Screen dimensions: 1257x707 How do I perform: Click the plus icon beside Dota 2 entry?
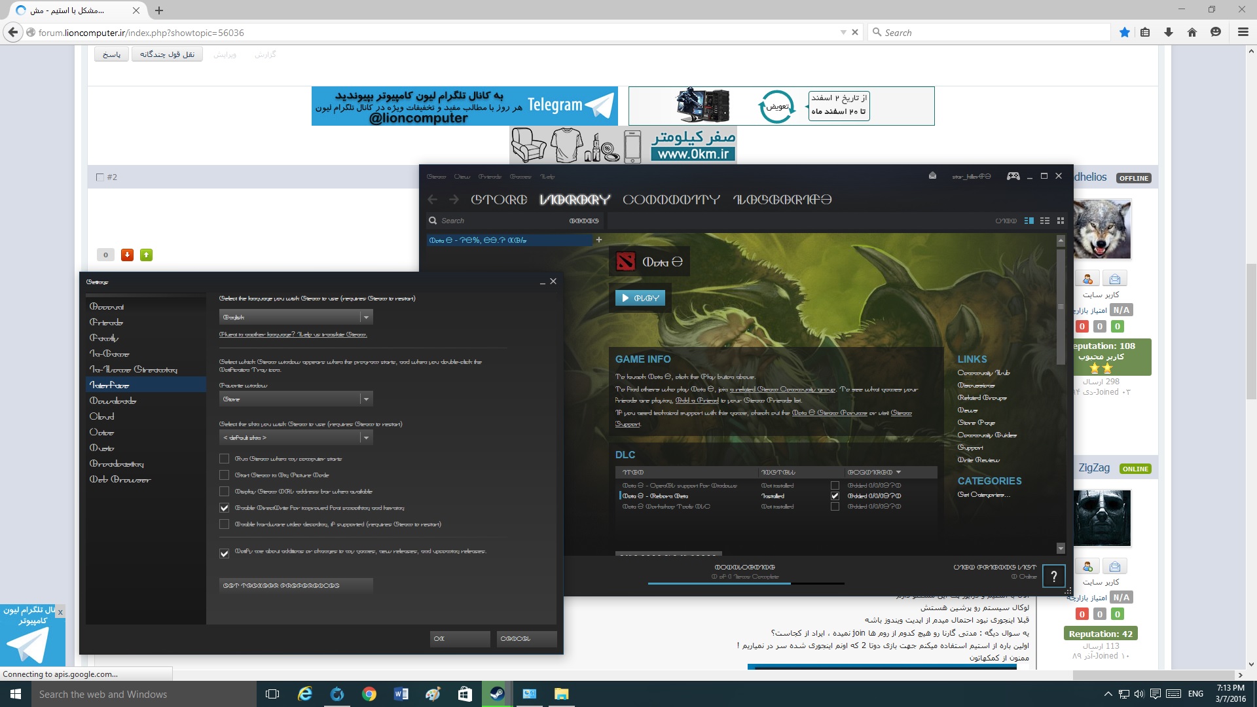[598, 240]
